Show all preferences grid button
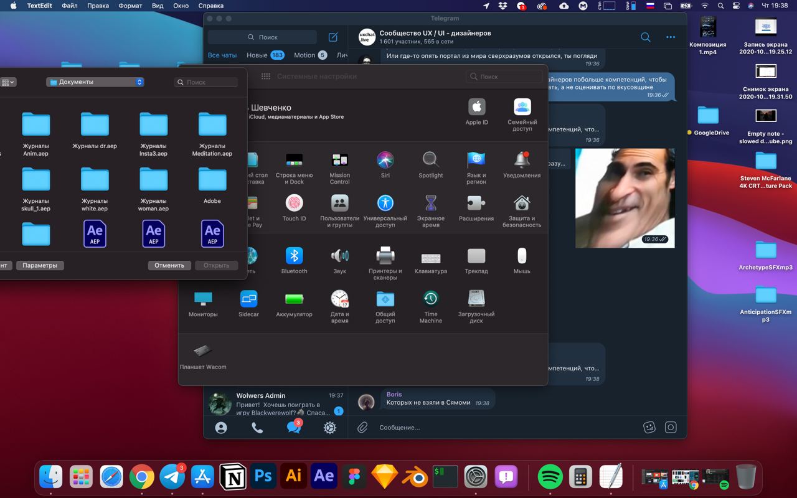797x498 pixels. pyautogui.click(x=266, y=76)
